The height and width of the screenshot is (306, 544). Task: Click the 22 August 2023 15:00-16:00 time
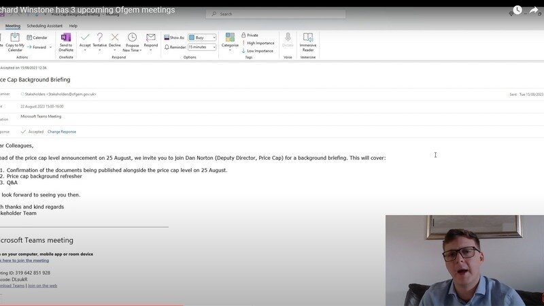click(x=42, y=107)
